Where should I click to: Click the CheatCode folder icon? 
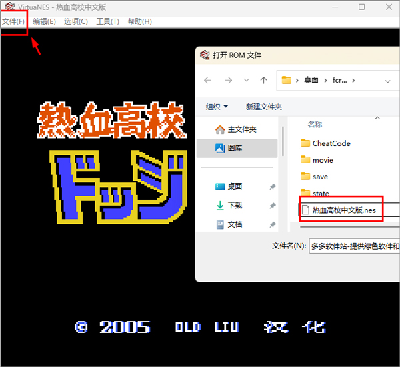(305, 143)
